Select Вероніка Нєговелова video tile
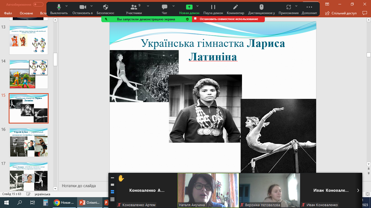Screen dimensions: 371x208 270,190
